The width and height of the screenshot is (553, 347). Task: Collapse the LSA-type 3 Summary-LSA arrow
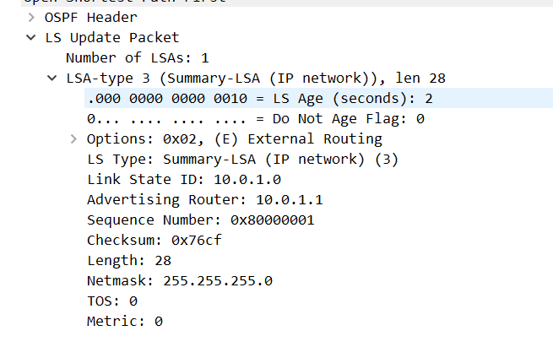[52, 78]
